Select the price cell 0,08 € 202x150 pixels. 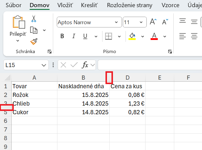coord(128,95)
